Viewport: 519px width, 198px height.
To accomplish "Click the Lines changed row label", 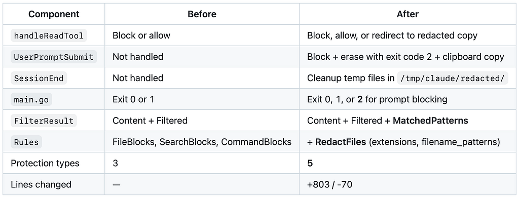I will (x=41, y=184).
